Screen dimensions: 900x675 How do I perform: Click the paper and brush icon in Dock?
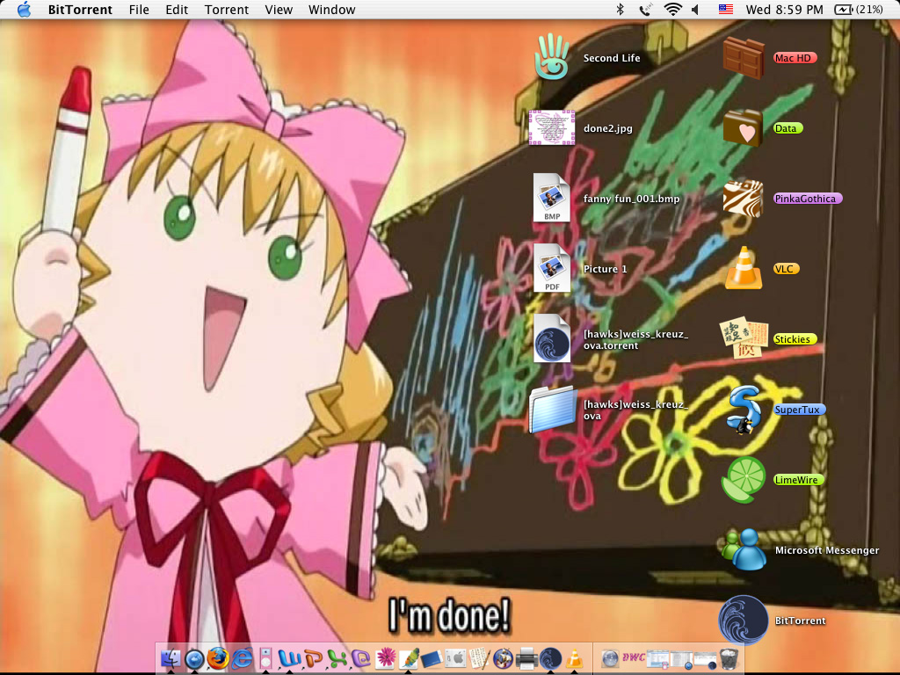[479, 657]
